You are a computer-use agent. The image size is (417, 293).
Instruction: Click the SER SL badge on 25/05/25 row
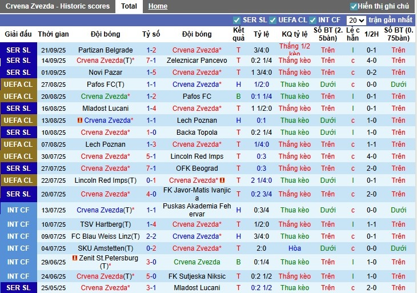(18, 288)
